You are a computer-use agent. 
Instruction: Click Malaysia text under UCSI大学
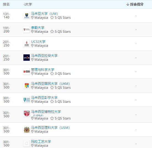tap(41, 46)
